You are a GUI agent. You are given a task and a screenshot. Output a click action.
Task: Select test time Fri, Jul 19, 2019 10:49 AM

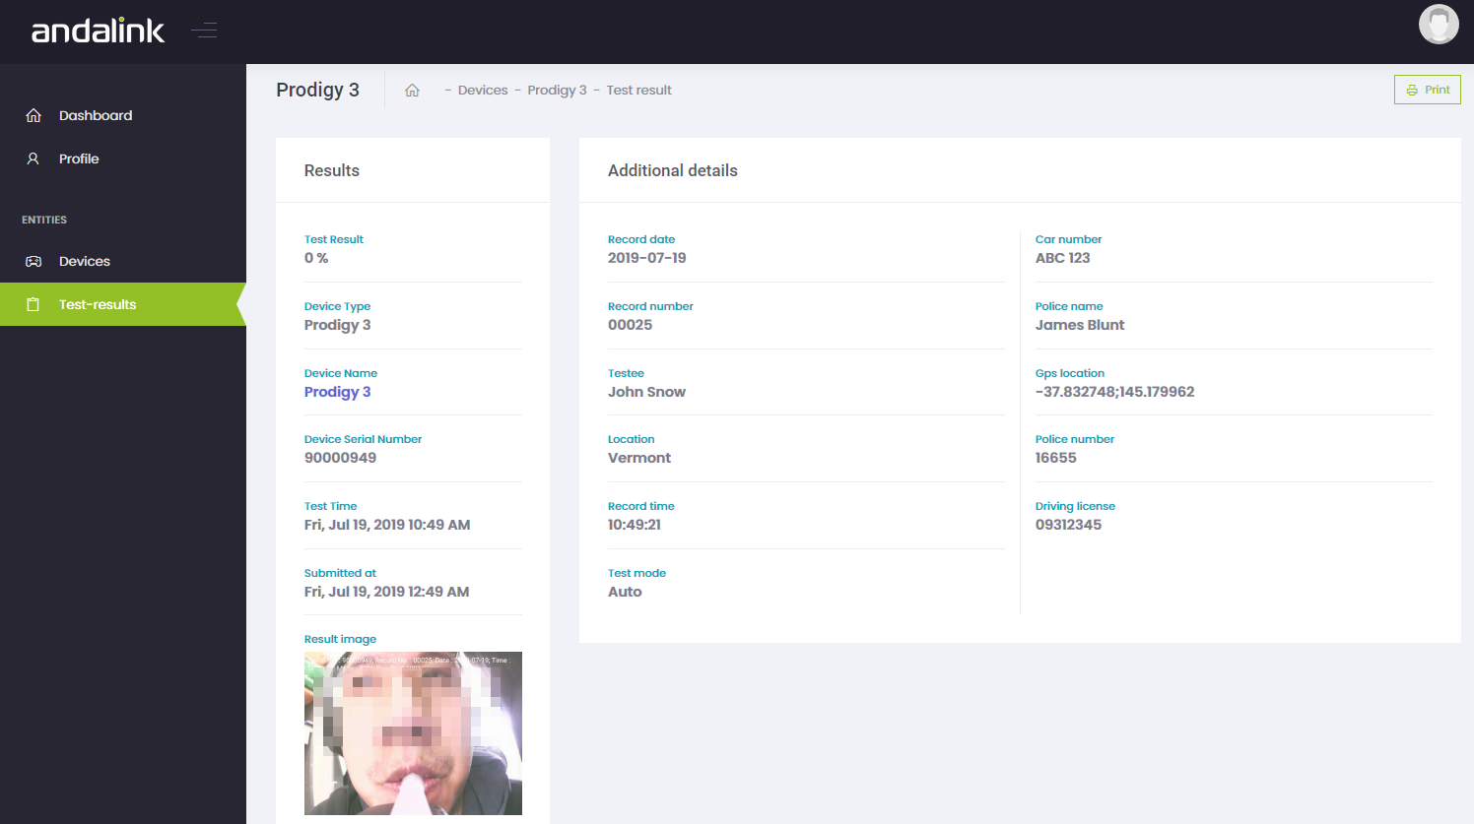point(387,525)
